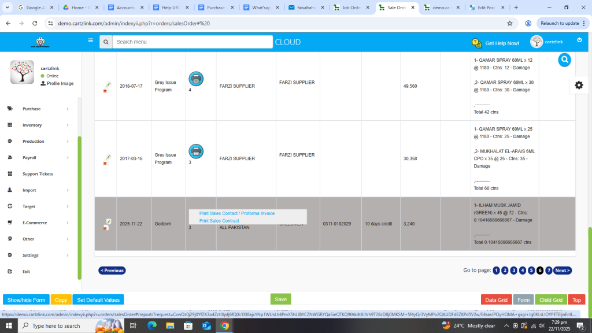Expand the Purchase sidebar menu
Screen dimensions: 592x333
[x=32, y=109]
